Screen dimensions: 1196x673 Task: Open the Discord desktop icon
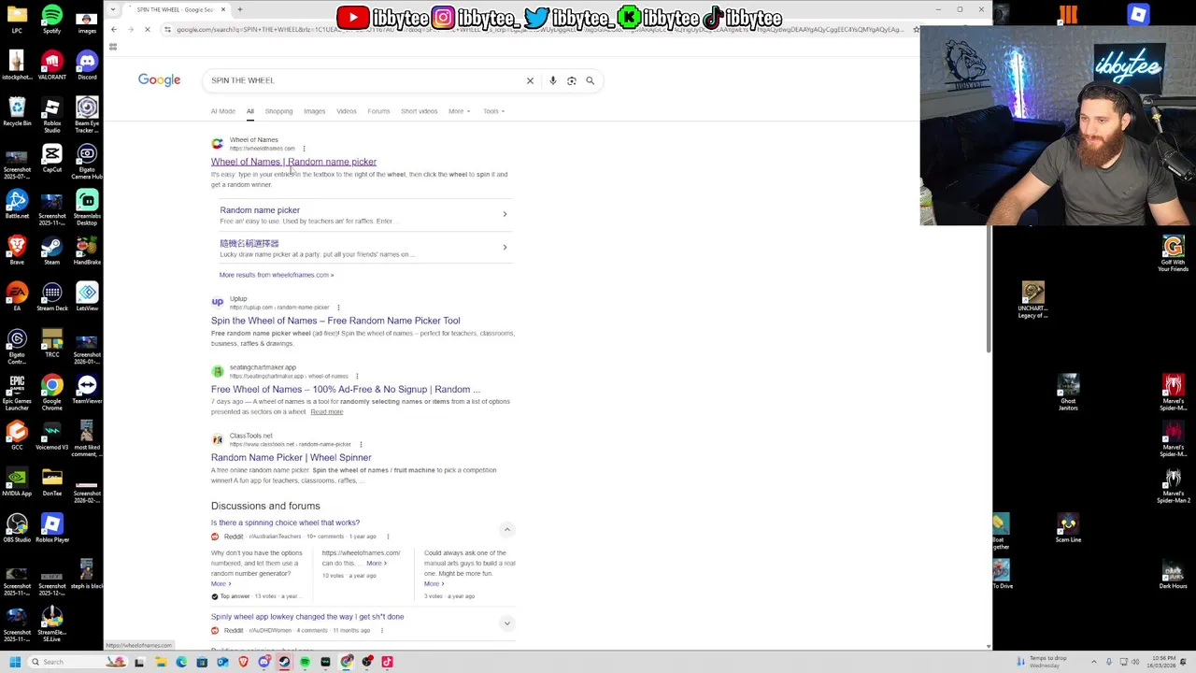point(87,64)
